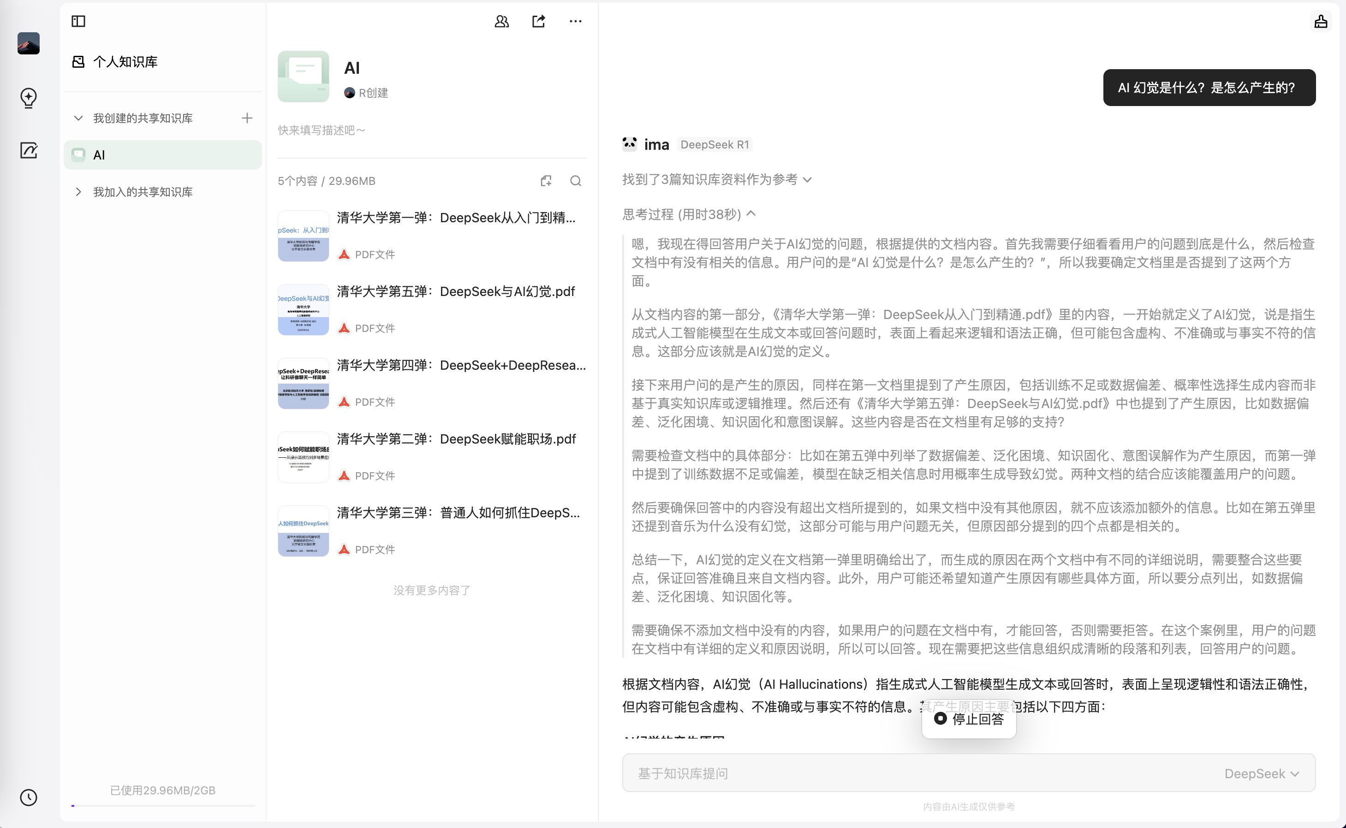The height and width of the screenshot is (828, 1346).
Task: Click the add content icon in file list
Action: pyautogui.click(x=546, y=181)
